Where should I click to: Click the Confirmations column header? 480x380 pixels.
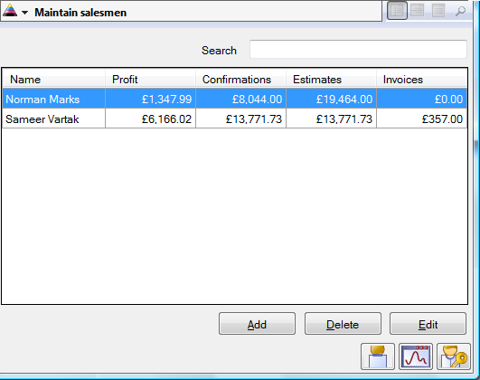point(240,79)
